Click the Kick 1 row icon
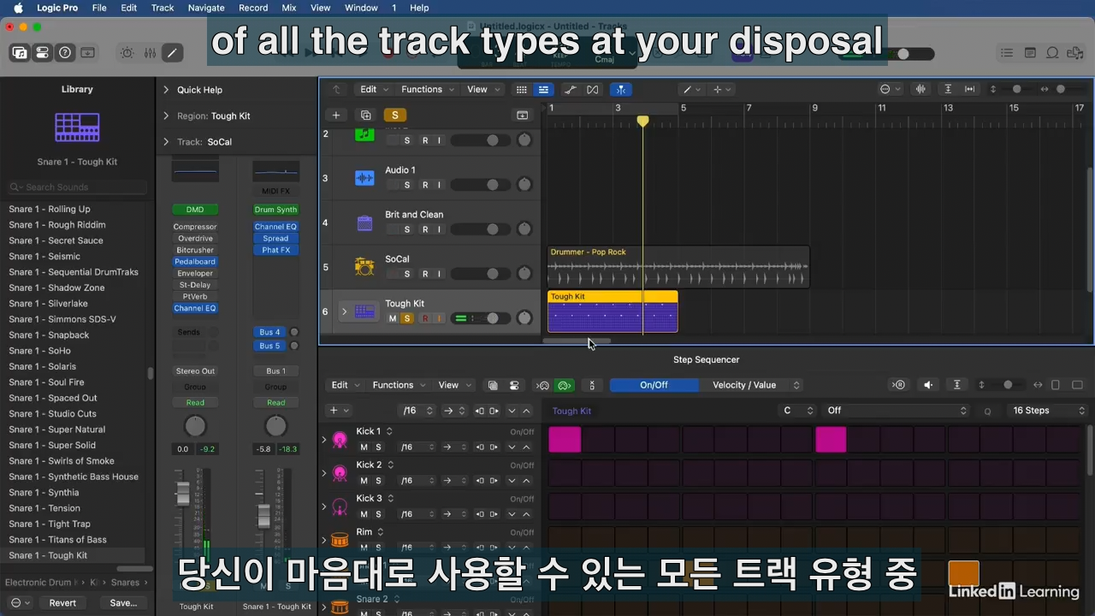Screen dimensions: 1095x616 coord(340,440)
